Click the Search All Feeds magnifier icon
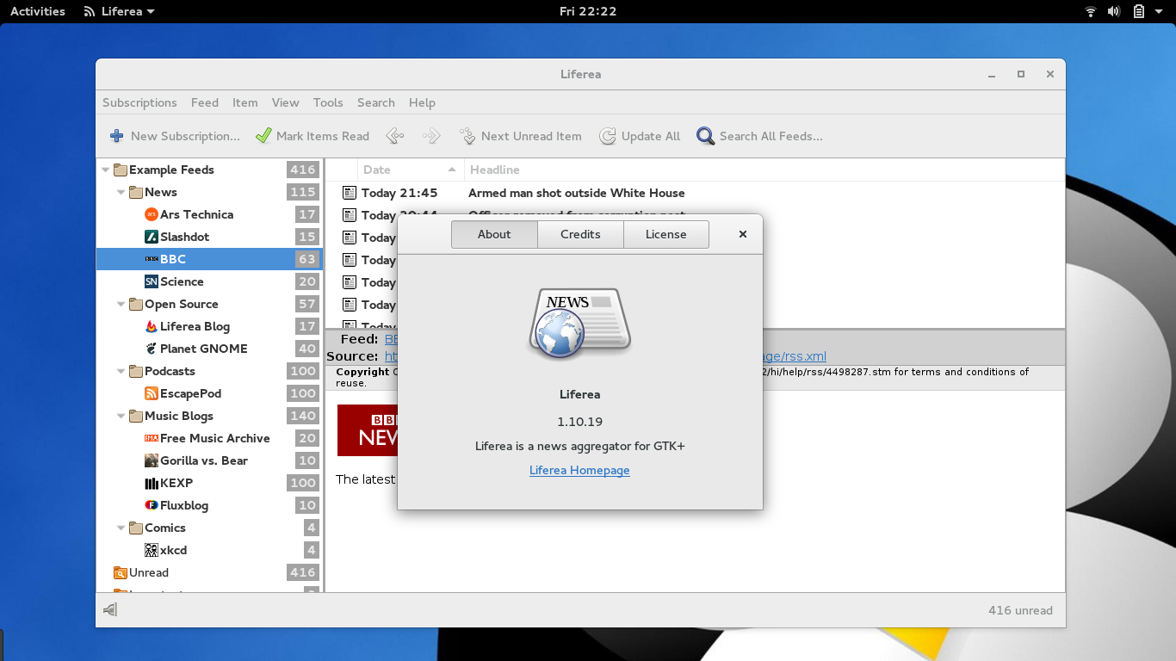Viewport: 1176px width, 661px height. coord(706,136)
